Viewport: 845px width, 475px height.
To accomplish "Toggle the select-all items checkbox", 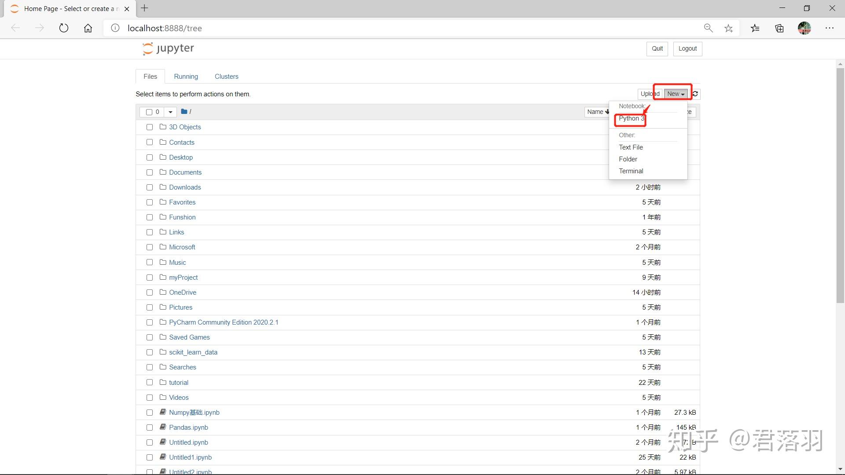I will 149,112.
